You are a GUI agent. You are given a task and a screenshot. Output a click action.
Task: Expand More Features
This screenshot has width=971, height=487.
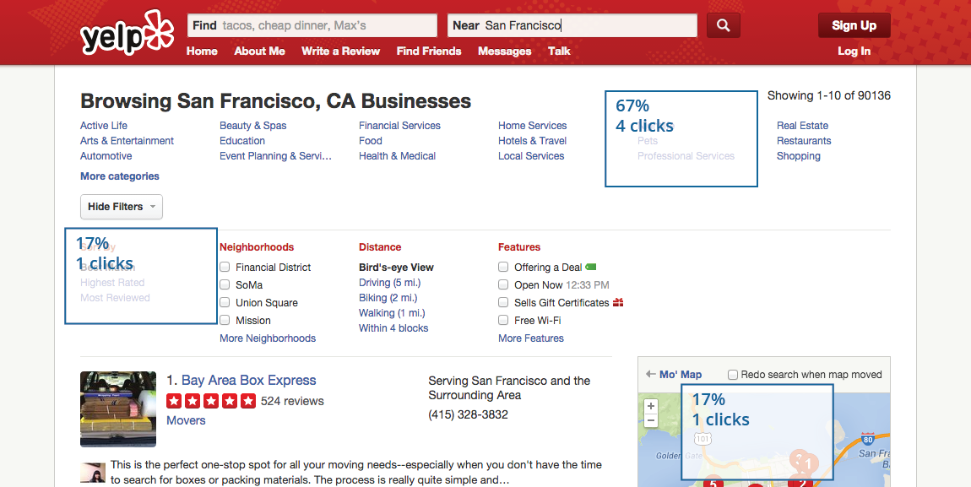[x=531, y=338]
